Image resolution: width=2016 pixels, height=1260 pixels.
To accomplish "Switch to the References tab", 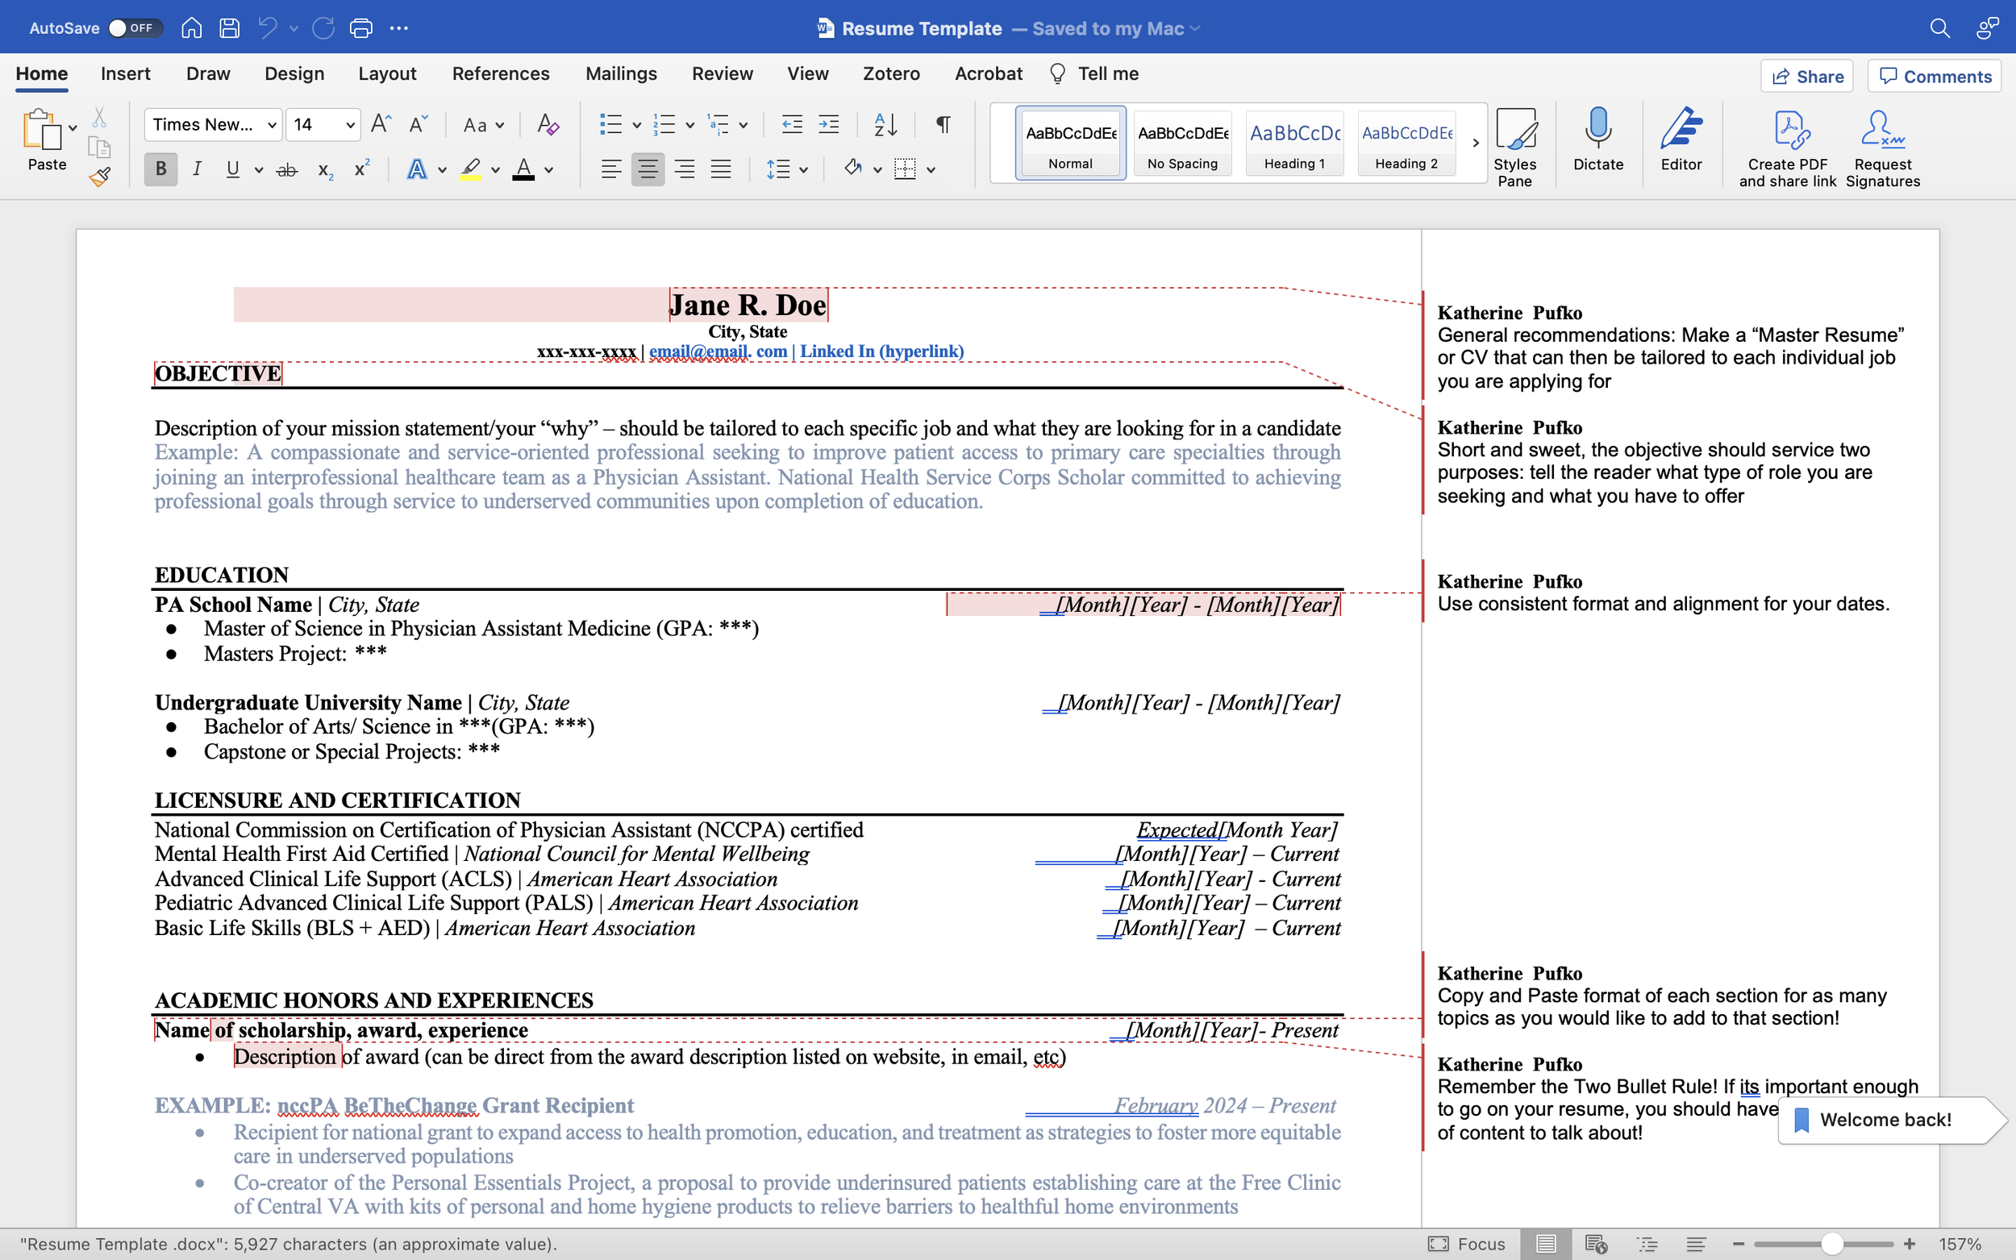I will coord(500,73).
